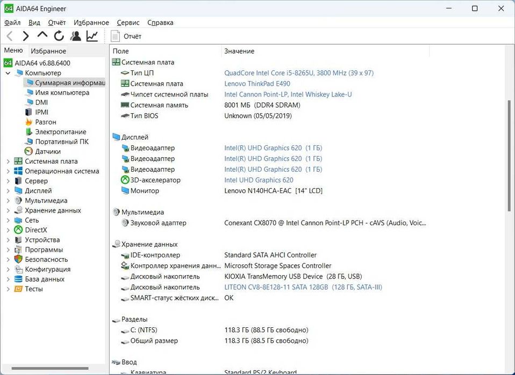The width and height of the screenshot is (515, 375).
Task: Click the vertical scrollbar of the report pane
Action: [509, 156]
